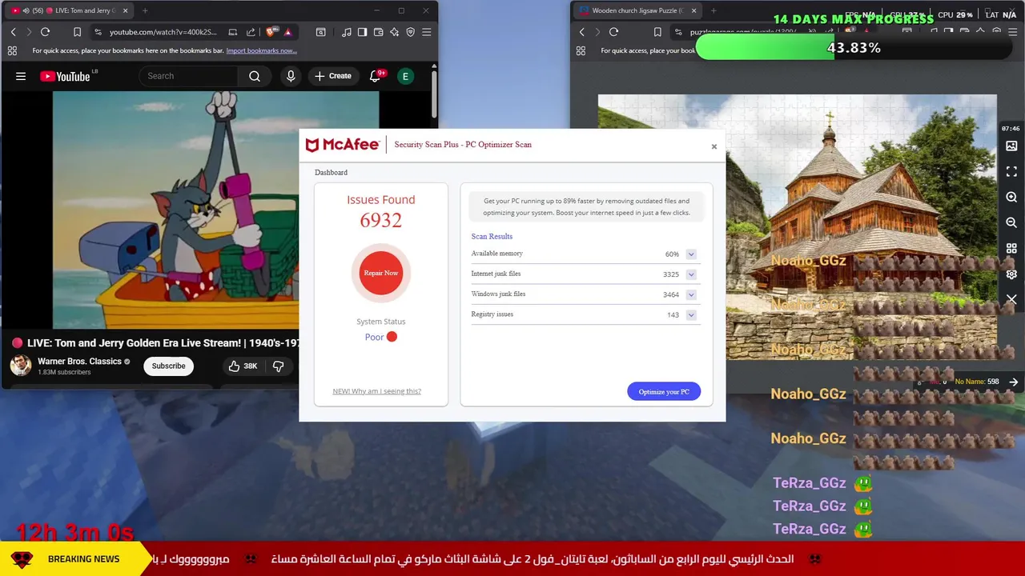Open the 'Why am I seeing this?' link
Viewport: 1025px width, 576px height.
[377, 391]
